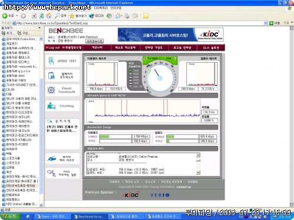The image size is (294, 220).
Task: Open the Mail button dropdown arrow
Action: tap(122, 16)
